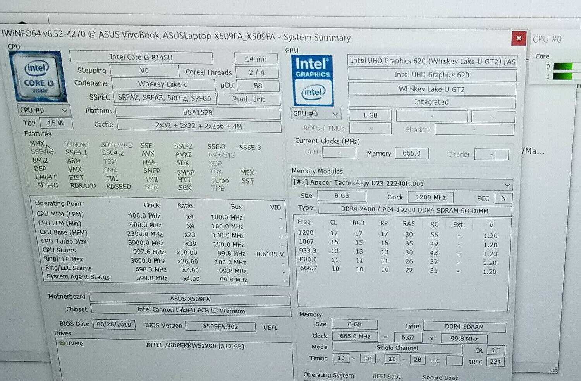Click the BIOS Date field
This screenshot has width=581, height=381.
click(x=114, y=324)
